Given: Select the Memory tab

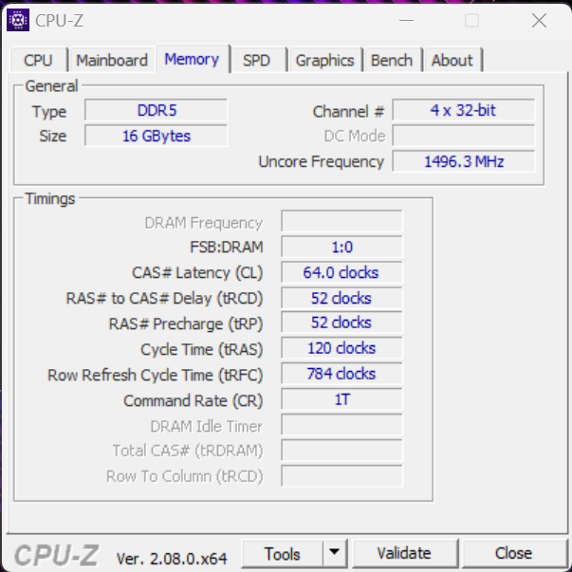Looking at the screenshot, I should [192, 59].
